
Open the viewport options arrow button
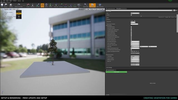pos(1,9)
